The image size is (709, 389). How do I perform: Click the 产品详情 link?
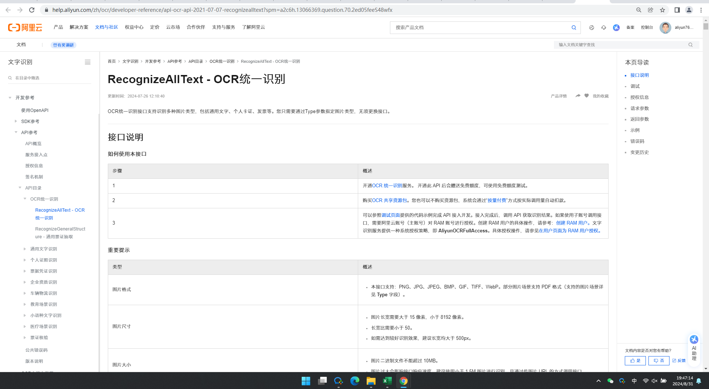coord(558,96)
